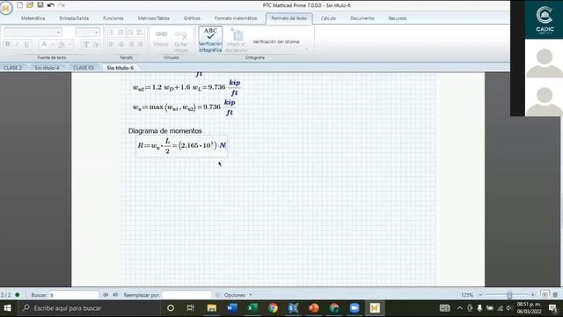
Task: Open a file with the folder icon
Action: point(30,5)
